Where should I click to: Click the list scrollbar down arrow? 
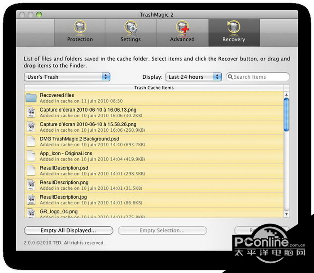(286, 215)
